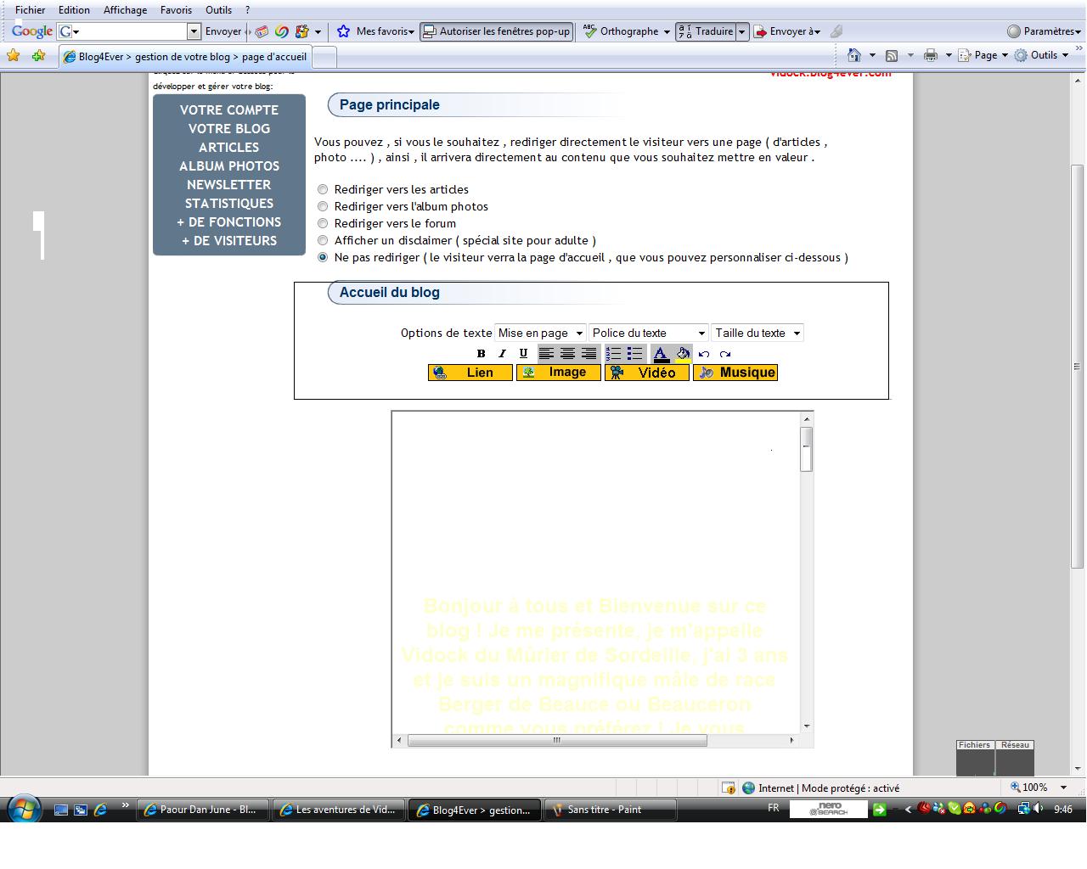
Task: Open the text color tool
Action: 661,354
